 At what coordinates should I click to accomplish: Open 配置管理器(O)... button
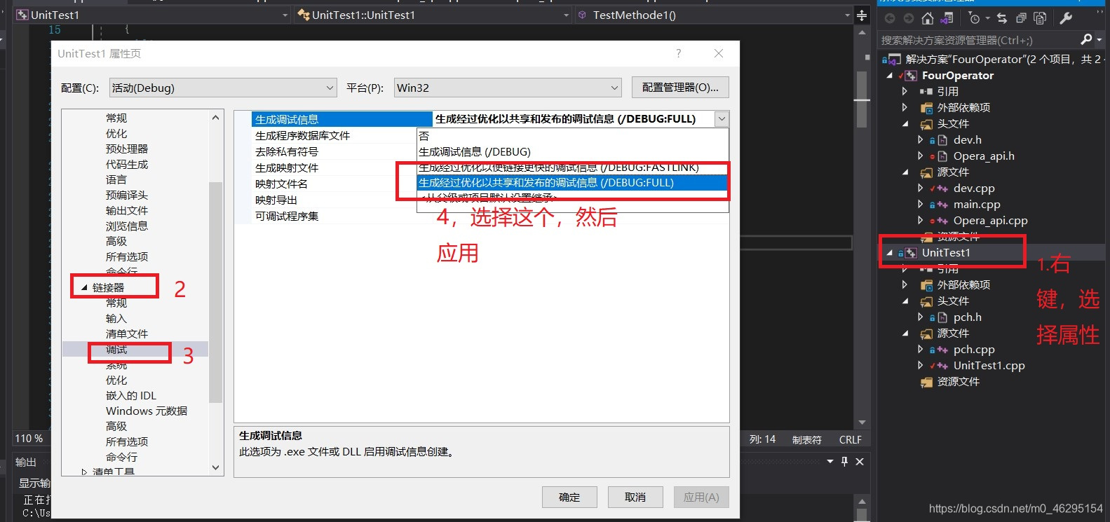coord(680,88)
